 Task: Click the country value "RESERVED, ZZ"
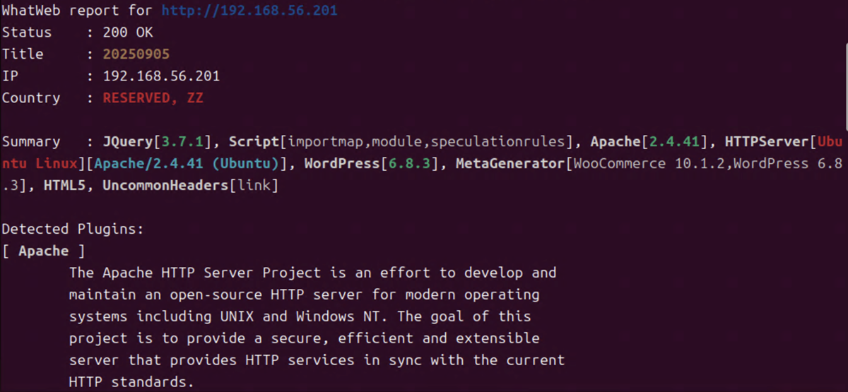click(x=153, y=98)
